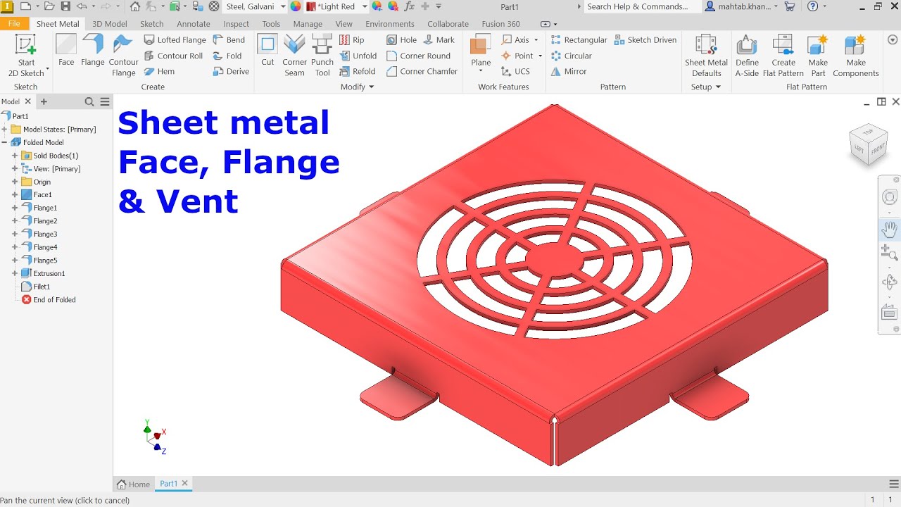Open the File menu
The height and width of the screenshot is (507, 901).
14,24
